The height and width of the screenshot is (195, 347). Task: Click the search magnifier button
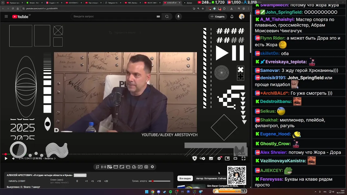167,17
